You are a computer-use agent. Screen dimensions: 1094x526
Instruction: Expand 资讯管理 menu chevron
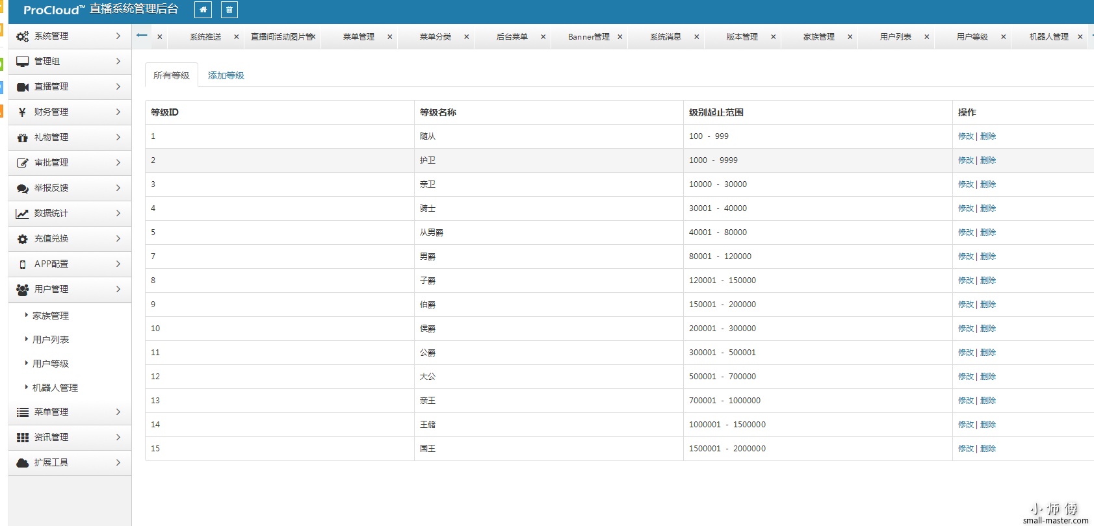click(x=118, y=437)
